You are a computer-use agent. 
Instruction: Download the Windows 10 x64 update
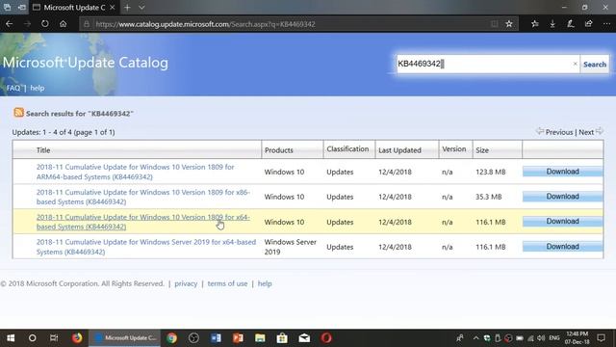[x=562, y=222]
